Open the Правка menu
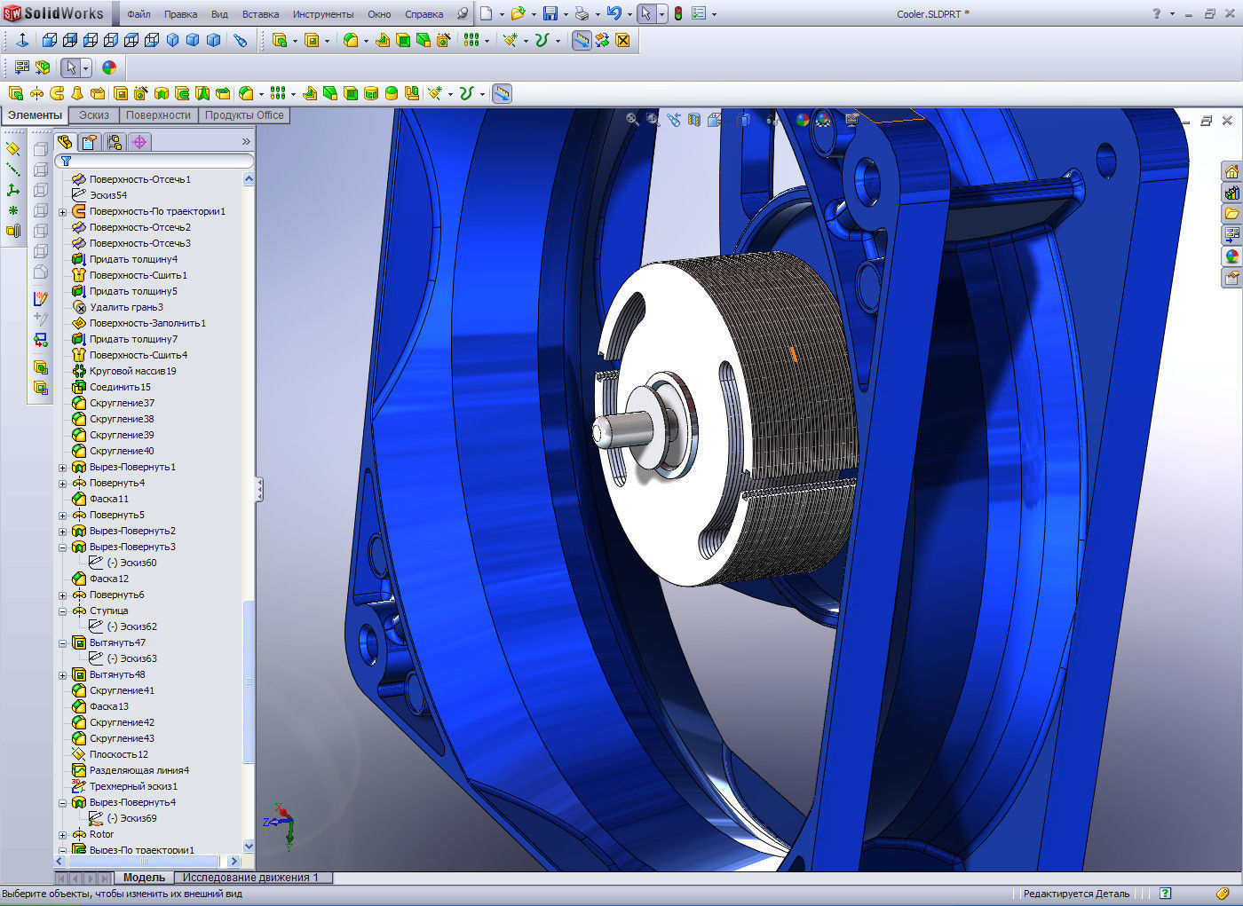1243x906 pixels. (180, 14)
